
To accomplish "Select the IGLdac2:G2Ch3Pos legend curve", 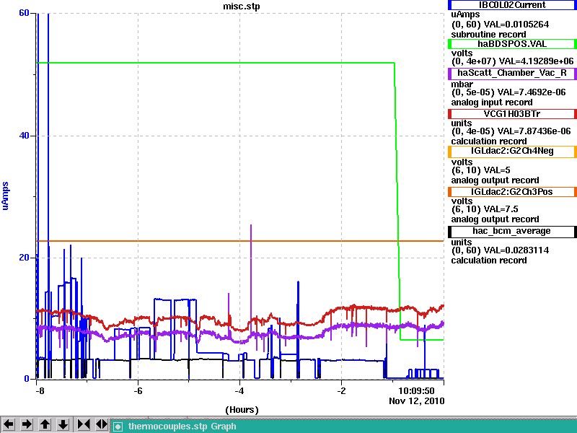I will [x=512, y=192].
